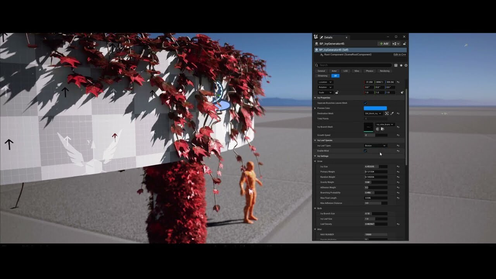This screenshot has height=279, width=496.
Task: Click the favorites star in Details panel
Action: 401,65
